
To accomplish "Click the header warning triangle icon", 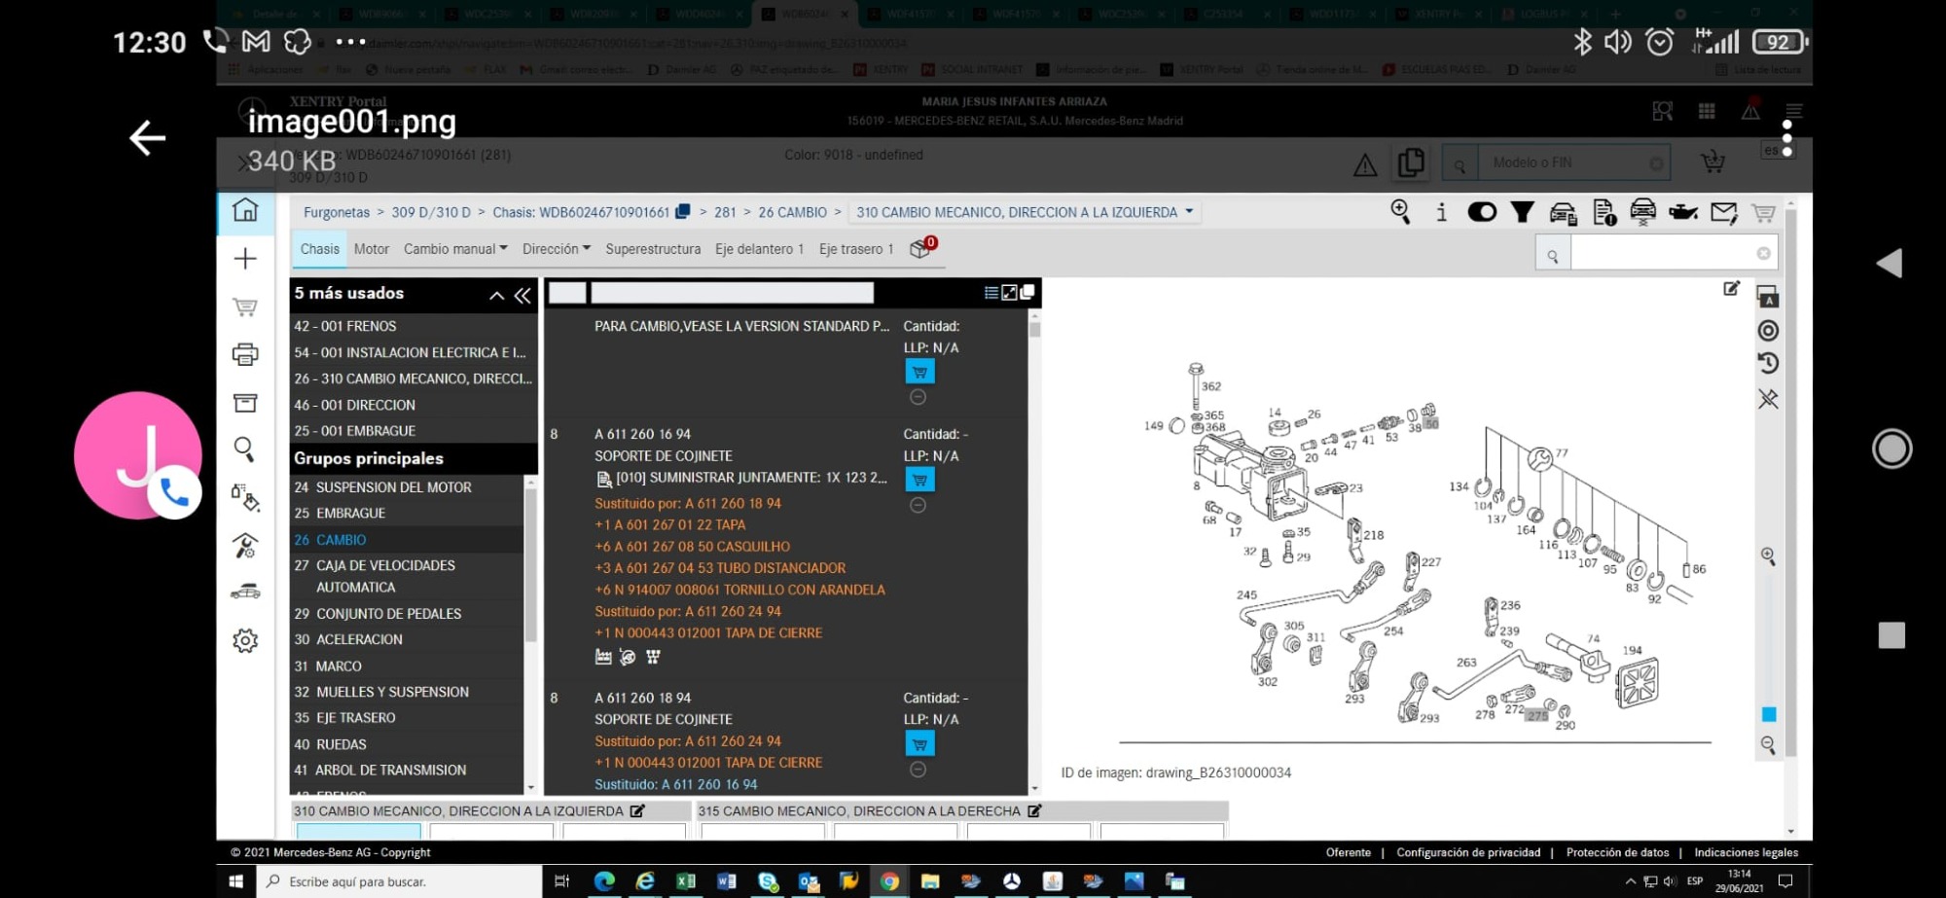I will point(1365,165).
